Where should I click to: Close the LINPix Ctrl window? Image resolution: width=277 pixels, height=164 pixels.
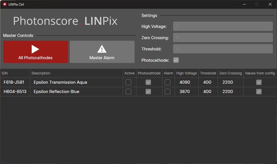[x=270, y=4]
